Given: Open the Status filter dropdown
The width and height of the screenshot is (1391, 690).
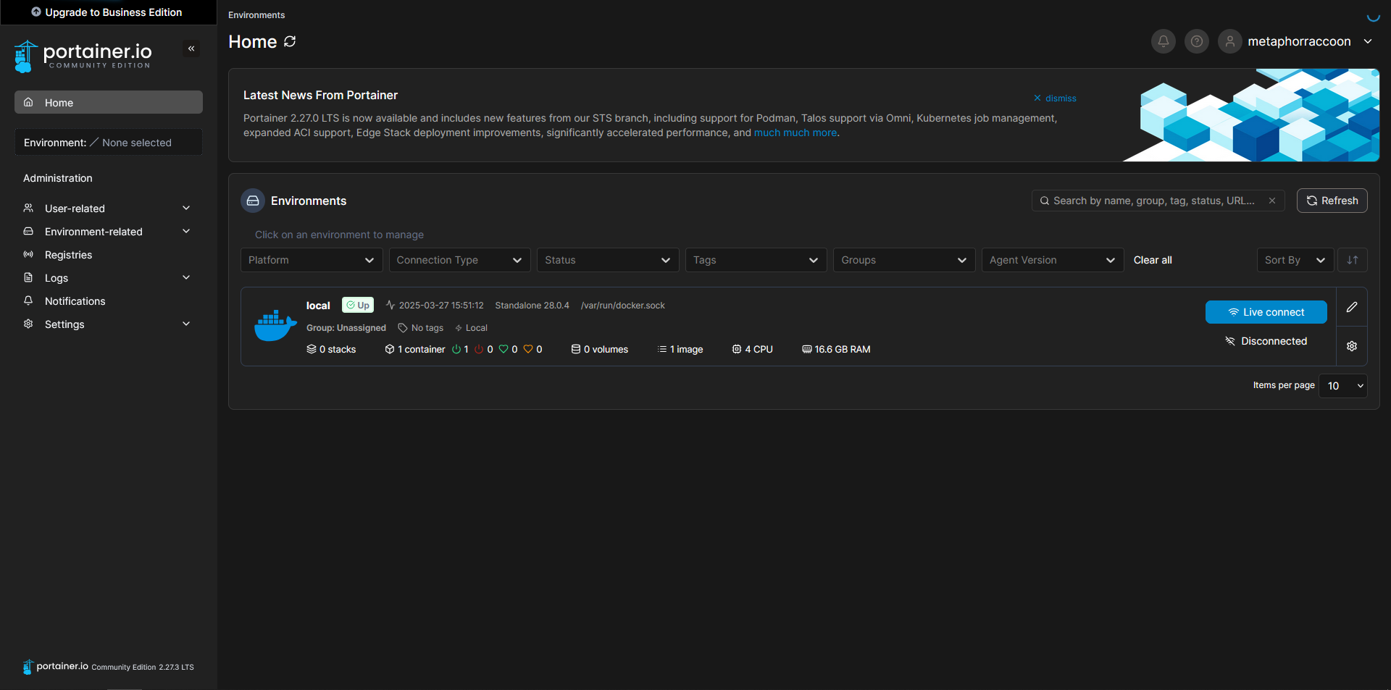Looking at the screenshot, I should tap(607, 260).
